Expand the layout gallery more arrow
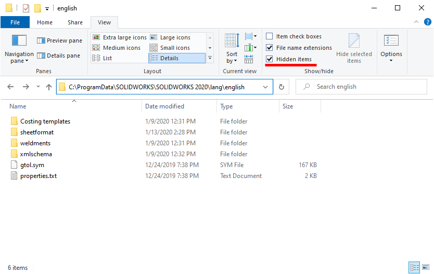The image size is (434, 274). pos(210,58)
